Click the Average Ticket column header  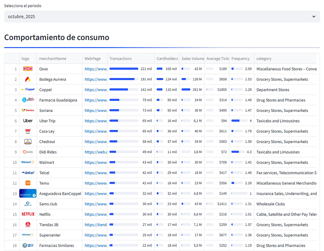coord(217,59)
